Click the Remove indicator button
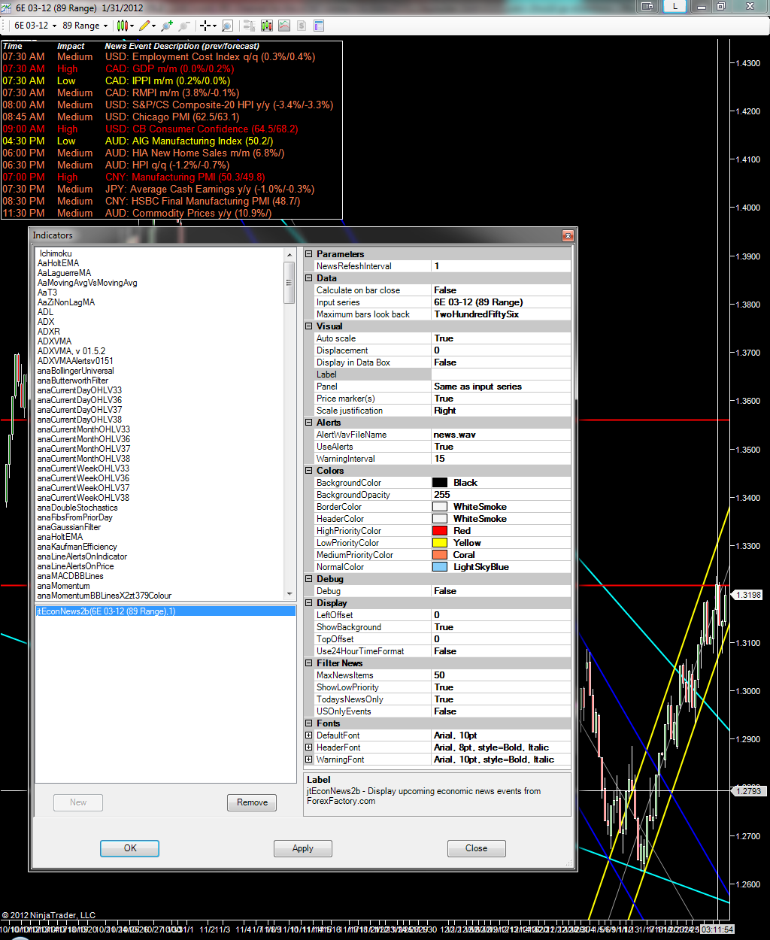This screenshot has height=940, width=770. coord(252,802)
